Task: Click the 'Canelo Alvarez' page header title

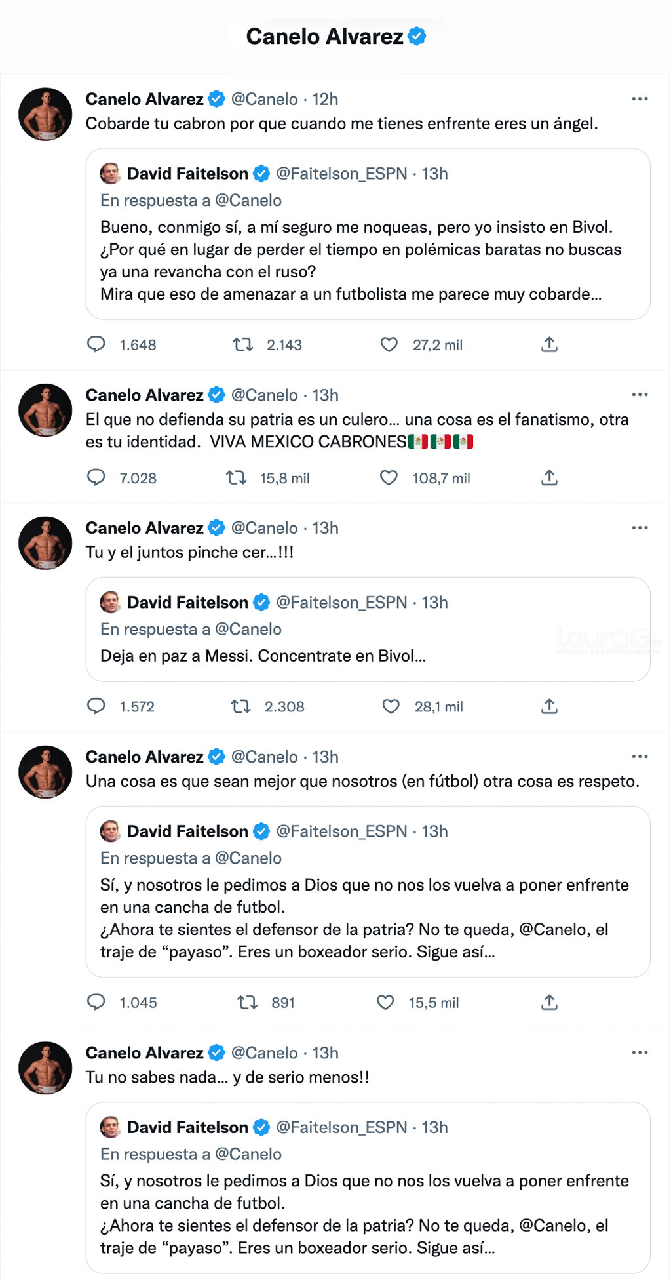Action: (325, 37)
